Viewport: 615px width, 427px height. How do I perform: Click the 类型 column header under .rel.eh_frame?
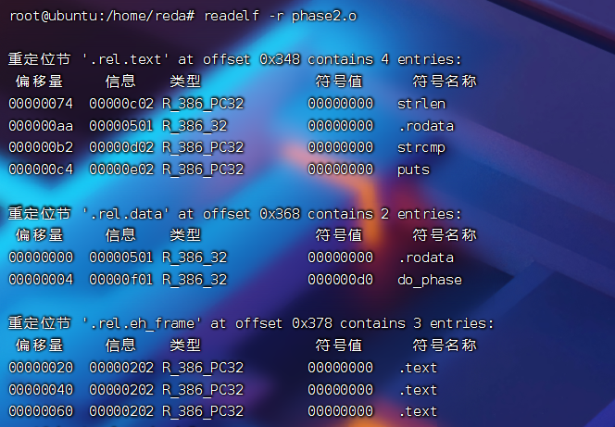tap(185, 345)
